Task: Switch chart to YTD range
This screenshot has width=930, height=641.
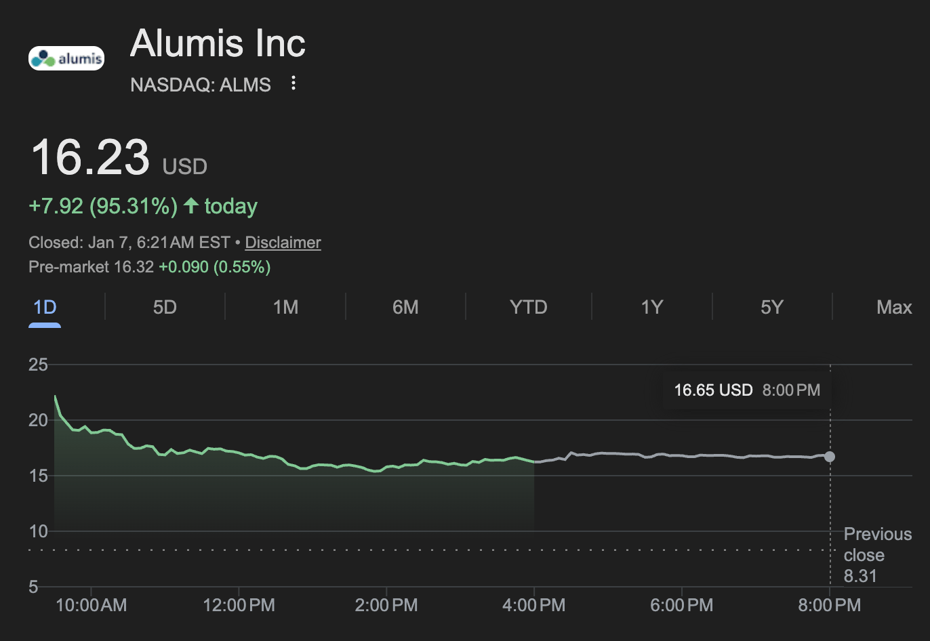Action: point(528,308)
